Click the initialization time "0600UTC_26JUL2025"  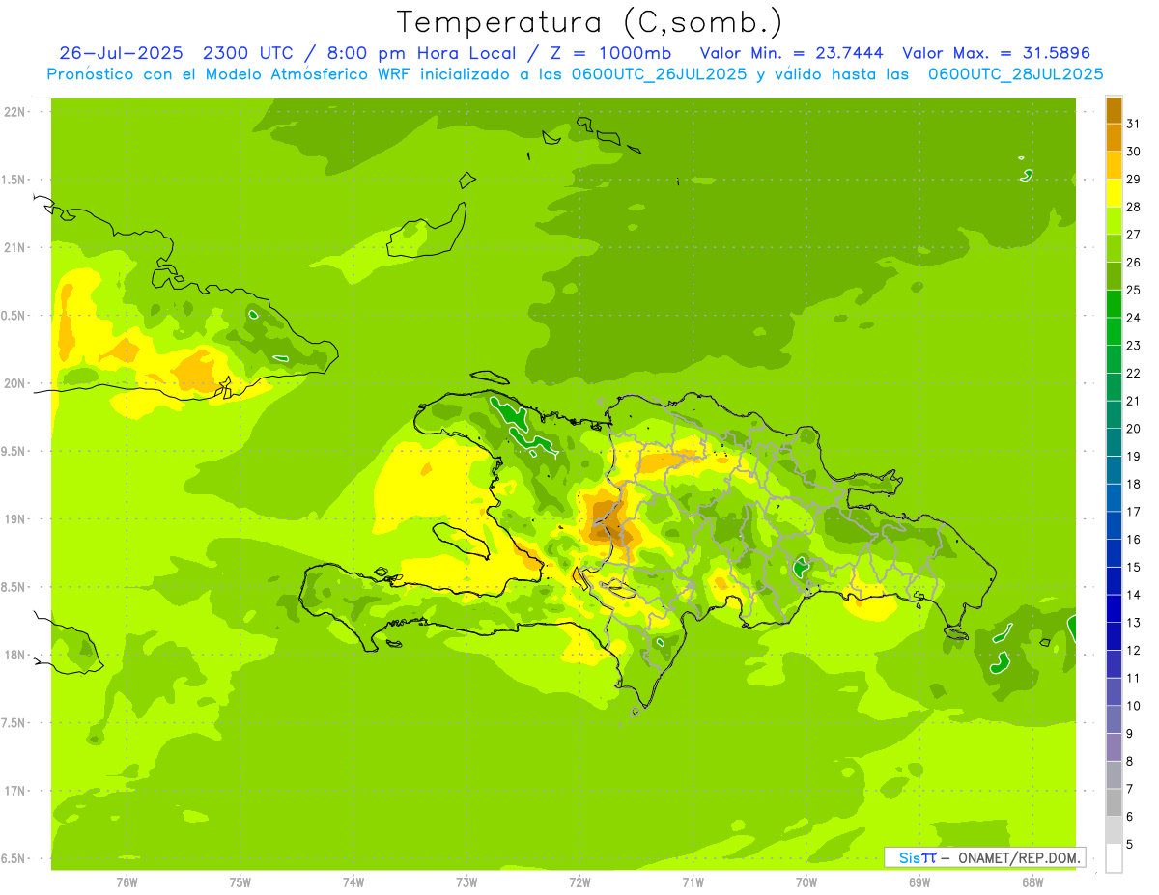(x=657, y=74)
